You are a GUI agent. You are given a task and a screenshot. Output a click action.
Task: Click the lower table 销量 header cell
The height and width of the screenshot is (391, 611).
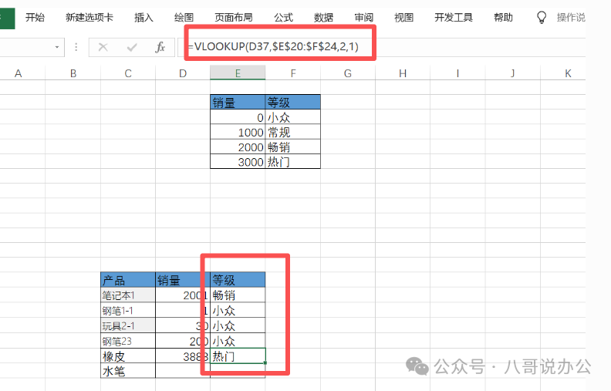[x=183, y=280]
